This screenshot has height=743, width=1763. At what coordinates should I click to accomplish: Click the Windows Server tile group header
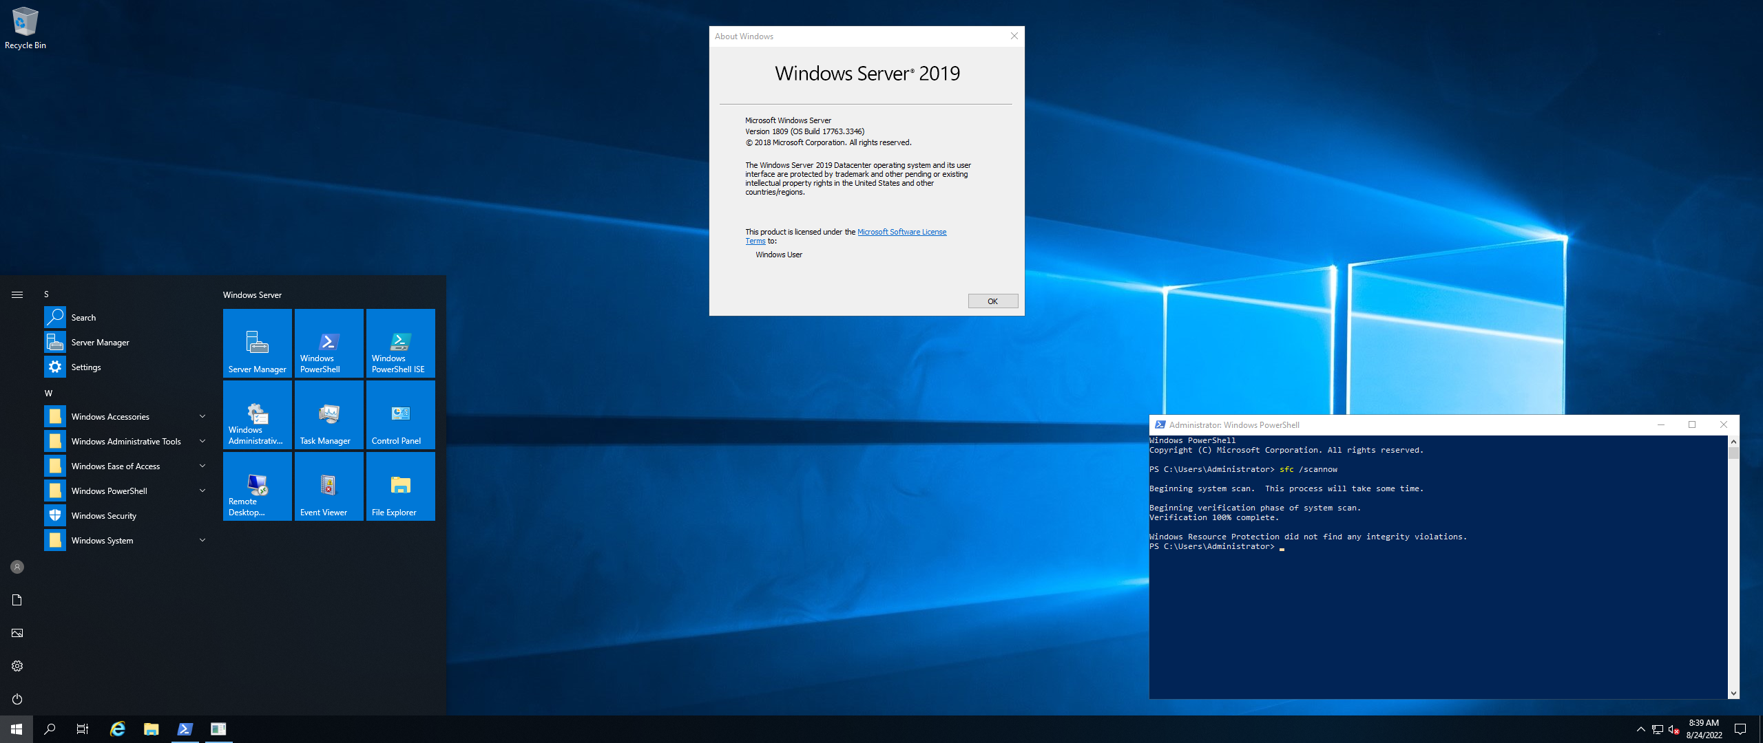(x=252, y=294)
